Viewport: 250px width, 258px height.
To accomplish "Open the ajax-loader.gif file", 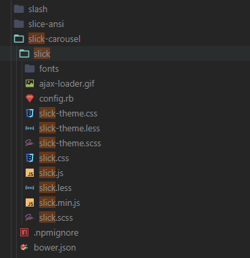I will (67, 84).
